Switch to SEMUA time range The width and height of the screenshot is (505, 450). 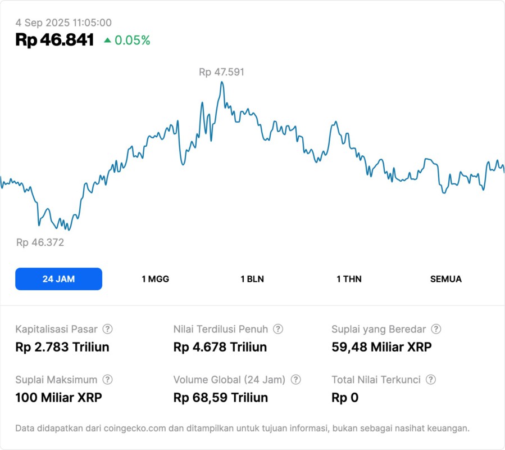pyautogui.click(x=446, y=279)
